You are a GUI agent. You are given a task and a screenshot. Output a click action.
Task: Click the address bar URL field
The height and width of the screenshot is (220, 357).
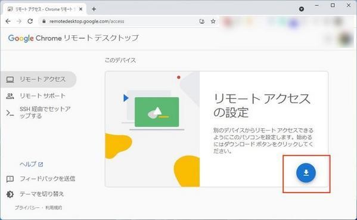pos(128,21)
